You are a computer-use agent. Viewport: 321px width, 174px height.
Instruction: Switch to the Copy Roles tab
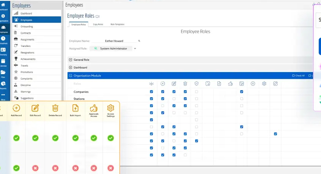[x=98, y=24]
